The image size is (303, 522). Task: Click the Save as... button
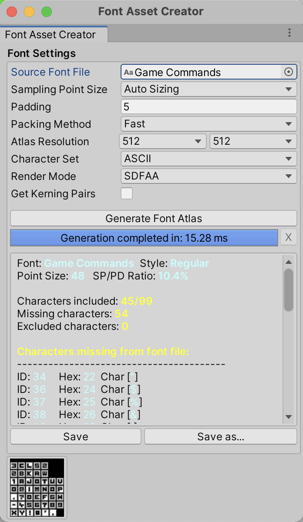tap(221, 437)
